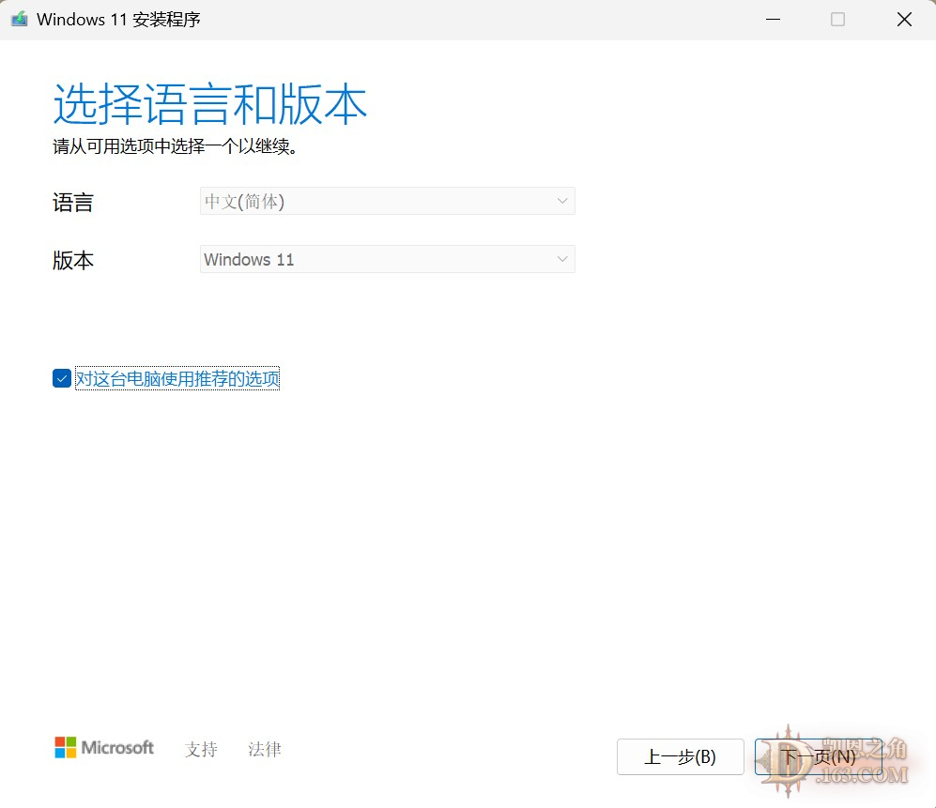Click the 选择语言和版本 heading
Screen dimensions: 936x808
[x=210, y=104]
